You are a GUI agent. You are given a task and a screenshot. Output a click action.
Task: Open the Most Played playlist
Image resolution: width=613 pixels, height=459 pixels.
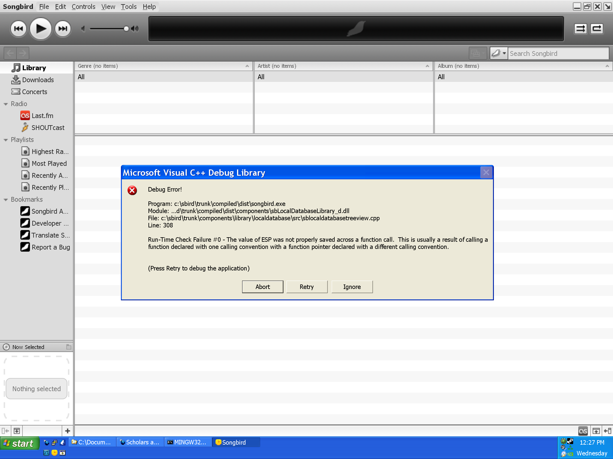pyautogui.click(x=37, y=163)
